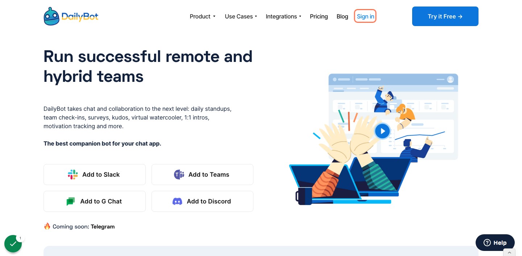Click the small collapse chevron under Help

(x=509, y=252)
